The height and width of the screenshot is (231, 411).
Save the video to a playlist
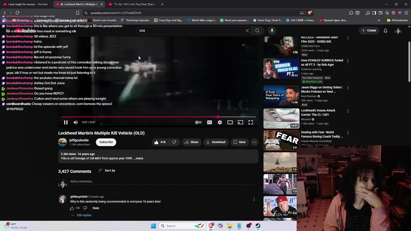(x=239, y=142)
